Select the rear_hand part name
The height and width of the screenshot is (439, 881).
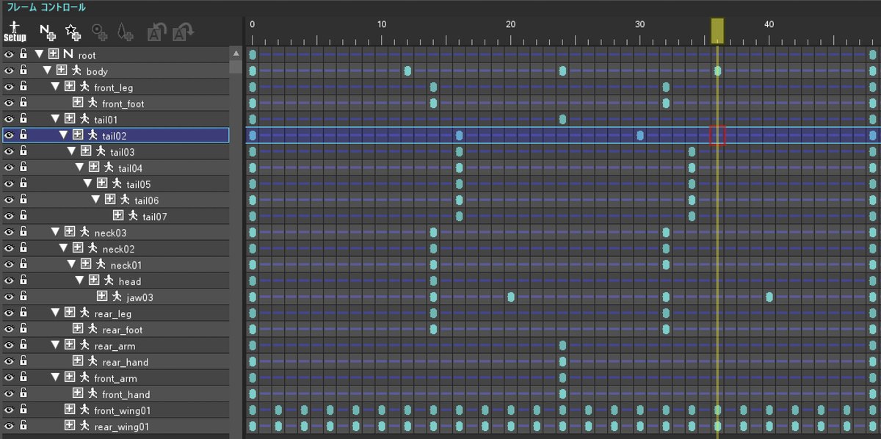tap(126, 362)
